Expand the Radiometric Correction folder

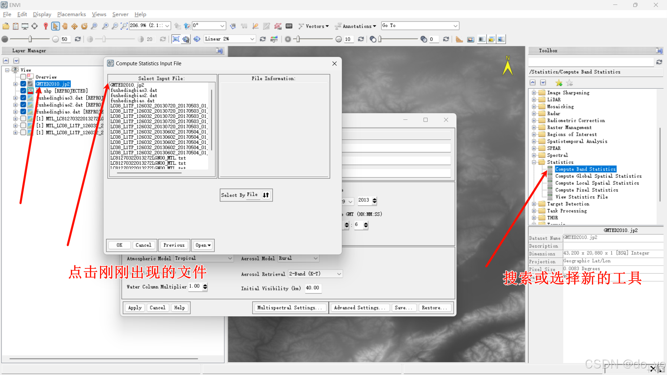534,120
